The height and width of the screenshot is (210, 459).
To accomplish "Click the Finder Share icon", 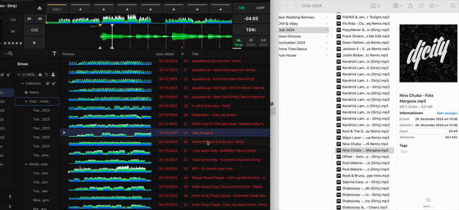I will [x=410, y=6].
